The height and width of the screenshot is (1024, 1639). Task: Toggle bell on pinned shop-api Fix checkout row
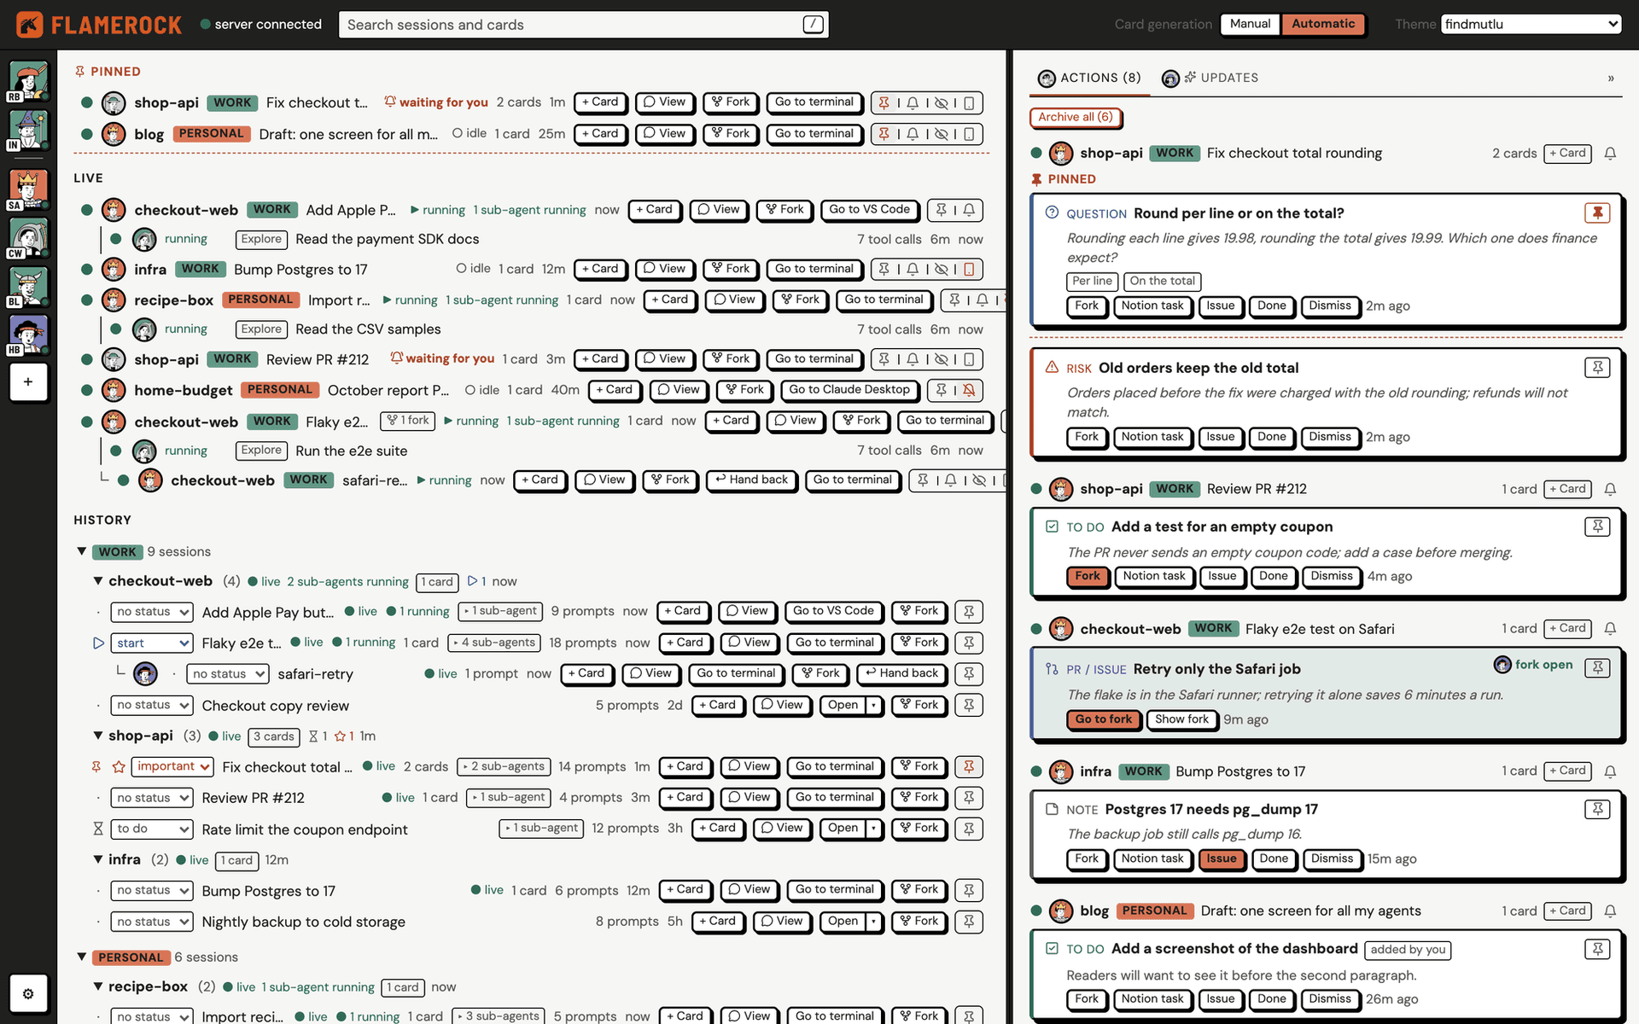tap(913, 103)
